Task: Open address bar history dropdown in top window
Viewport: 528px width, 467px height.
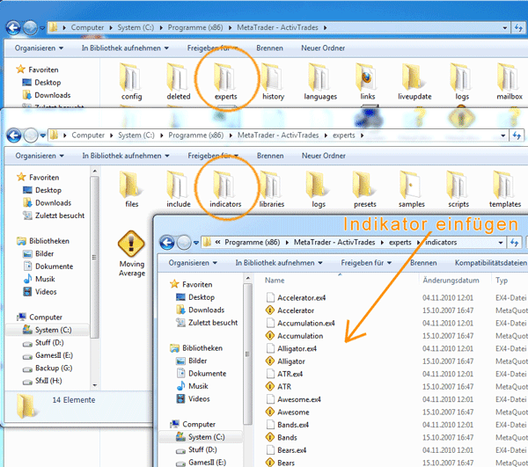Action: tap(505, 27)
